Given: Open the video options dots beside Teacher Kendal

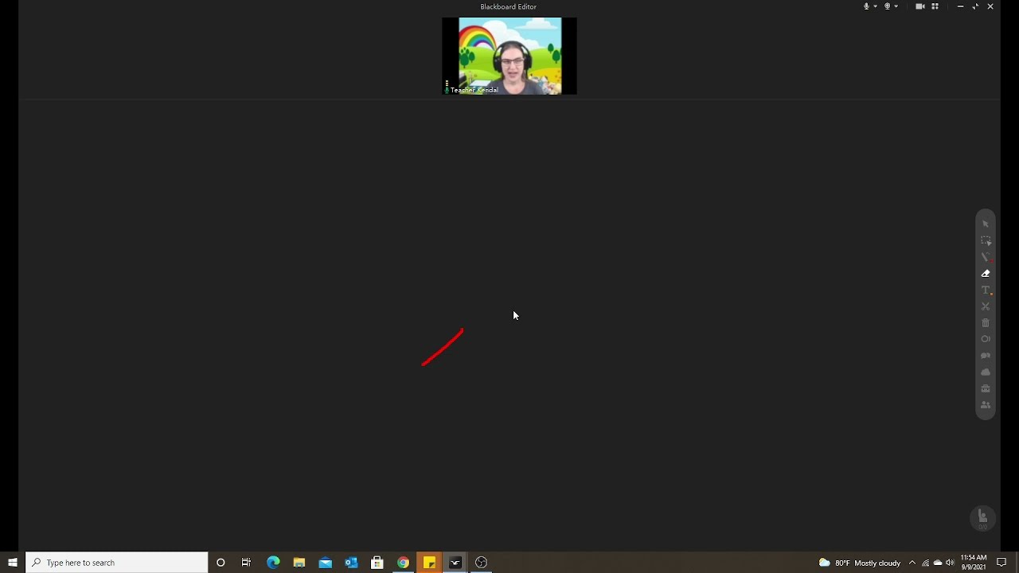Looking at the screenshot, I should click(x=447, y=84).
